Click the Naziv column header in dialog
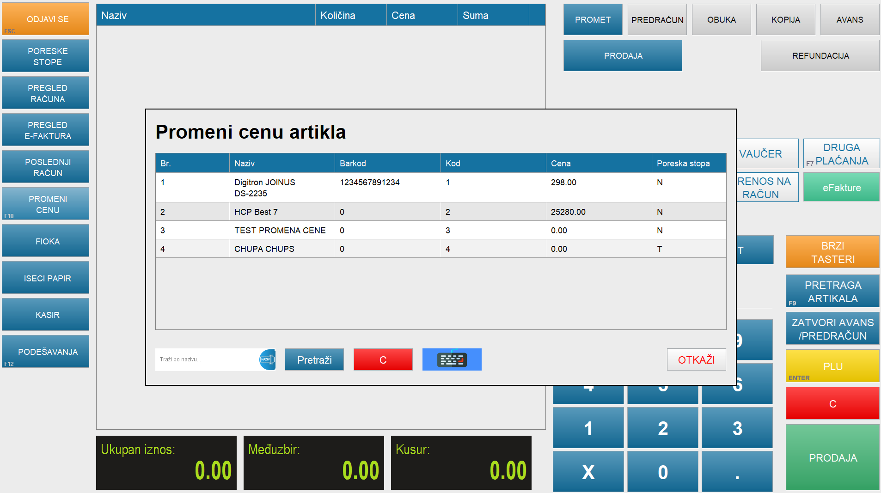Image resolution: width=881 pixels, height=493 pixels. pyautogui.click(x=282, y=163)
